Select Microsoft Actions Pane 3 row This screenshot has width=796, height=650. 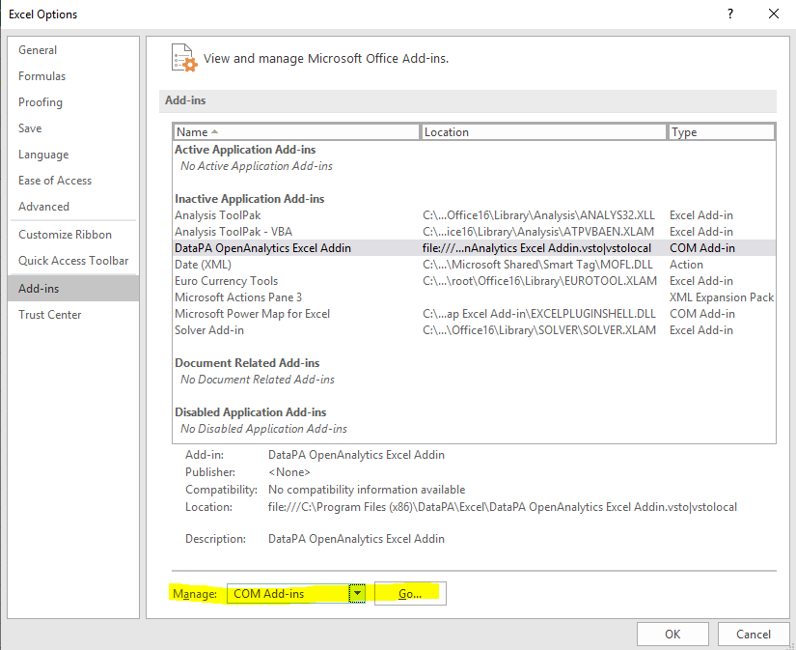point(474,297)
